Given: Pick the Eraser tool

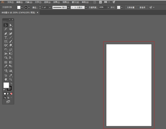Looking at the screenshot, I should point(11,45).
